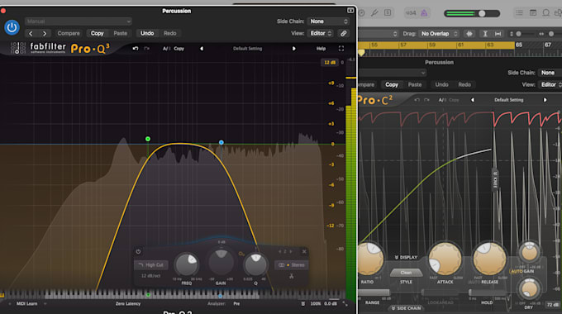Click the Q knob in band panel

(x=255, y=265)
